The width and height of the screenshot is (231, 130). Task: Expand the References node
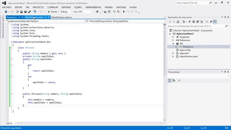[173, 40]
